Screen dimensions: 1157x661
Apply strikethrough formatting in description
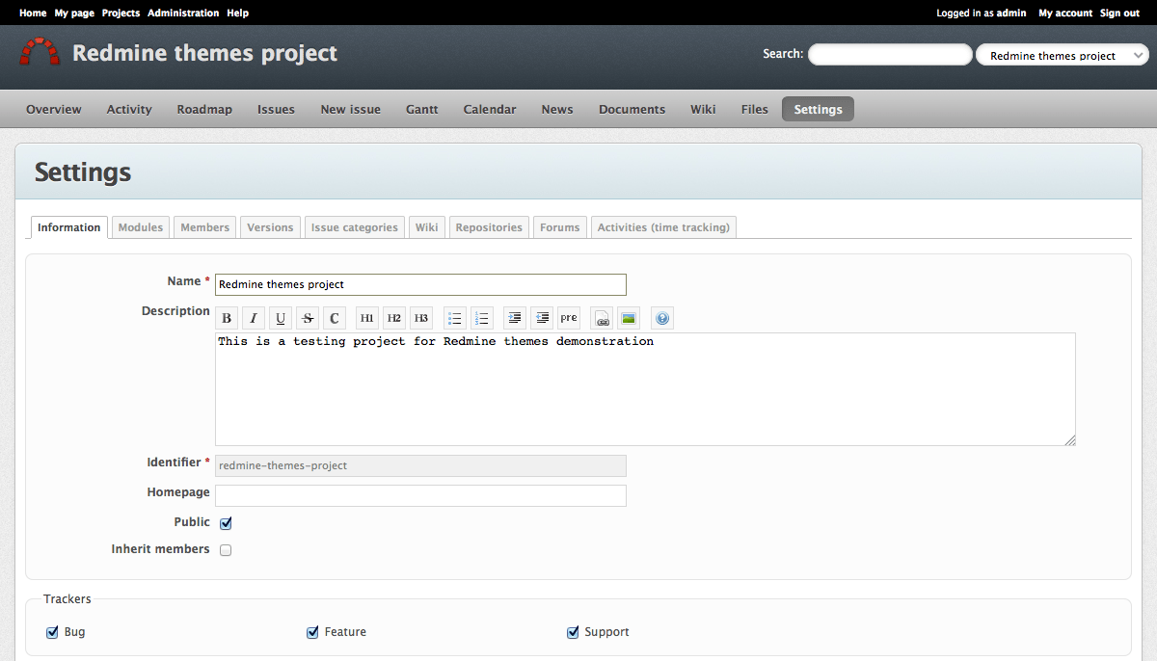pyautogui.click(x=308, y=318)
